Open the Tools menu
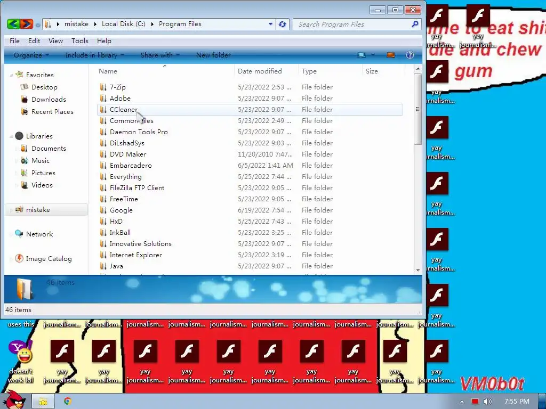The image size is (546, 409). pos(80,40)
